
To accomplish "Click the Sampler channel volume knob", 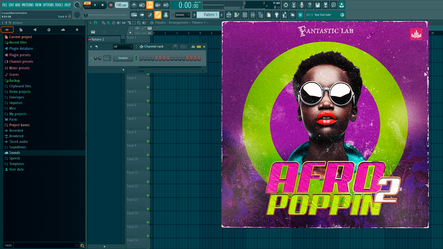I will click(x=100, y=58).
